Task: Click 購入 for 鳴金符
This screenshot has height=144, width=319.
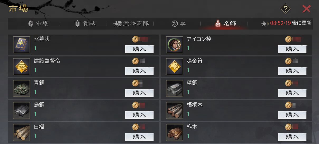Action: click(x=292, y=71)
